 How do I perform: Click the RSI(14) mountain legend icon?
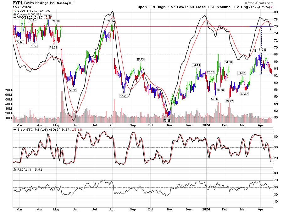14,169
